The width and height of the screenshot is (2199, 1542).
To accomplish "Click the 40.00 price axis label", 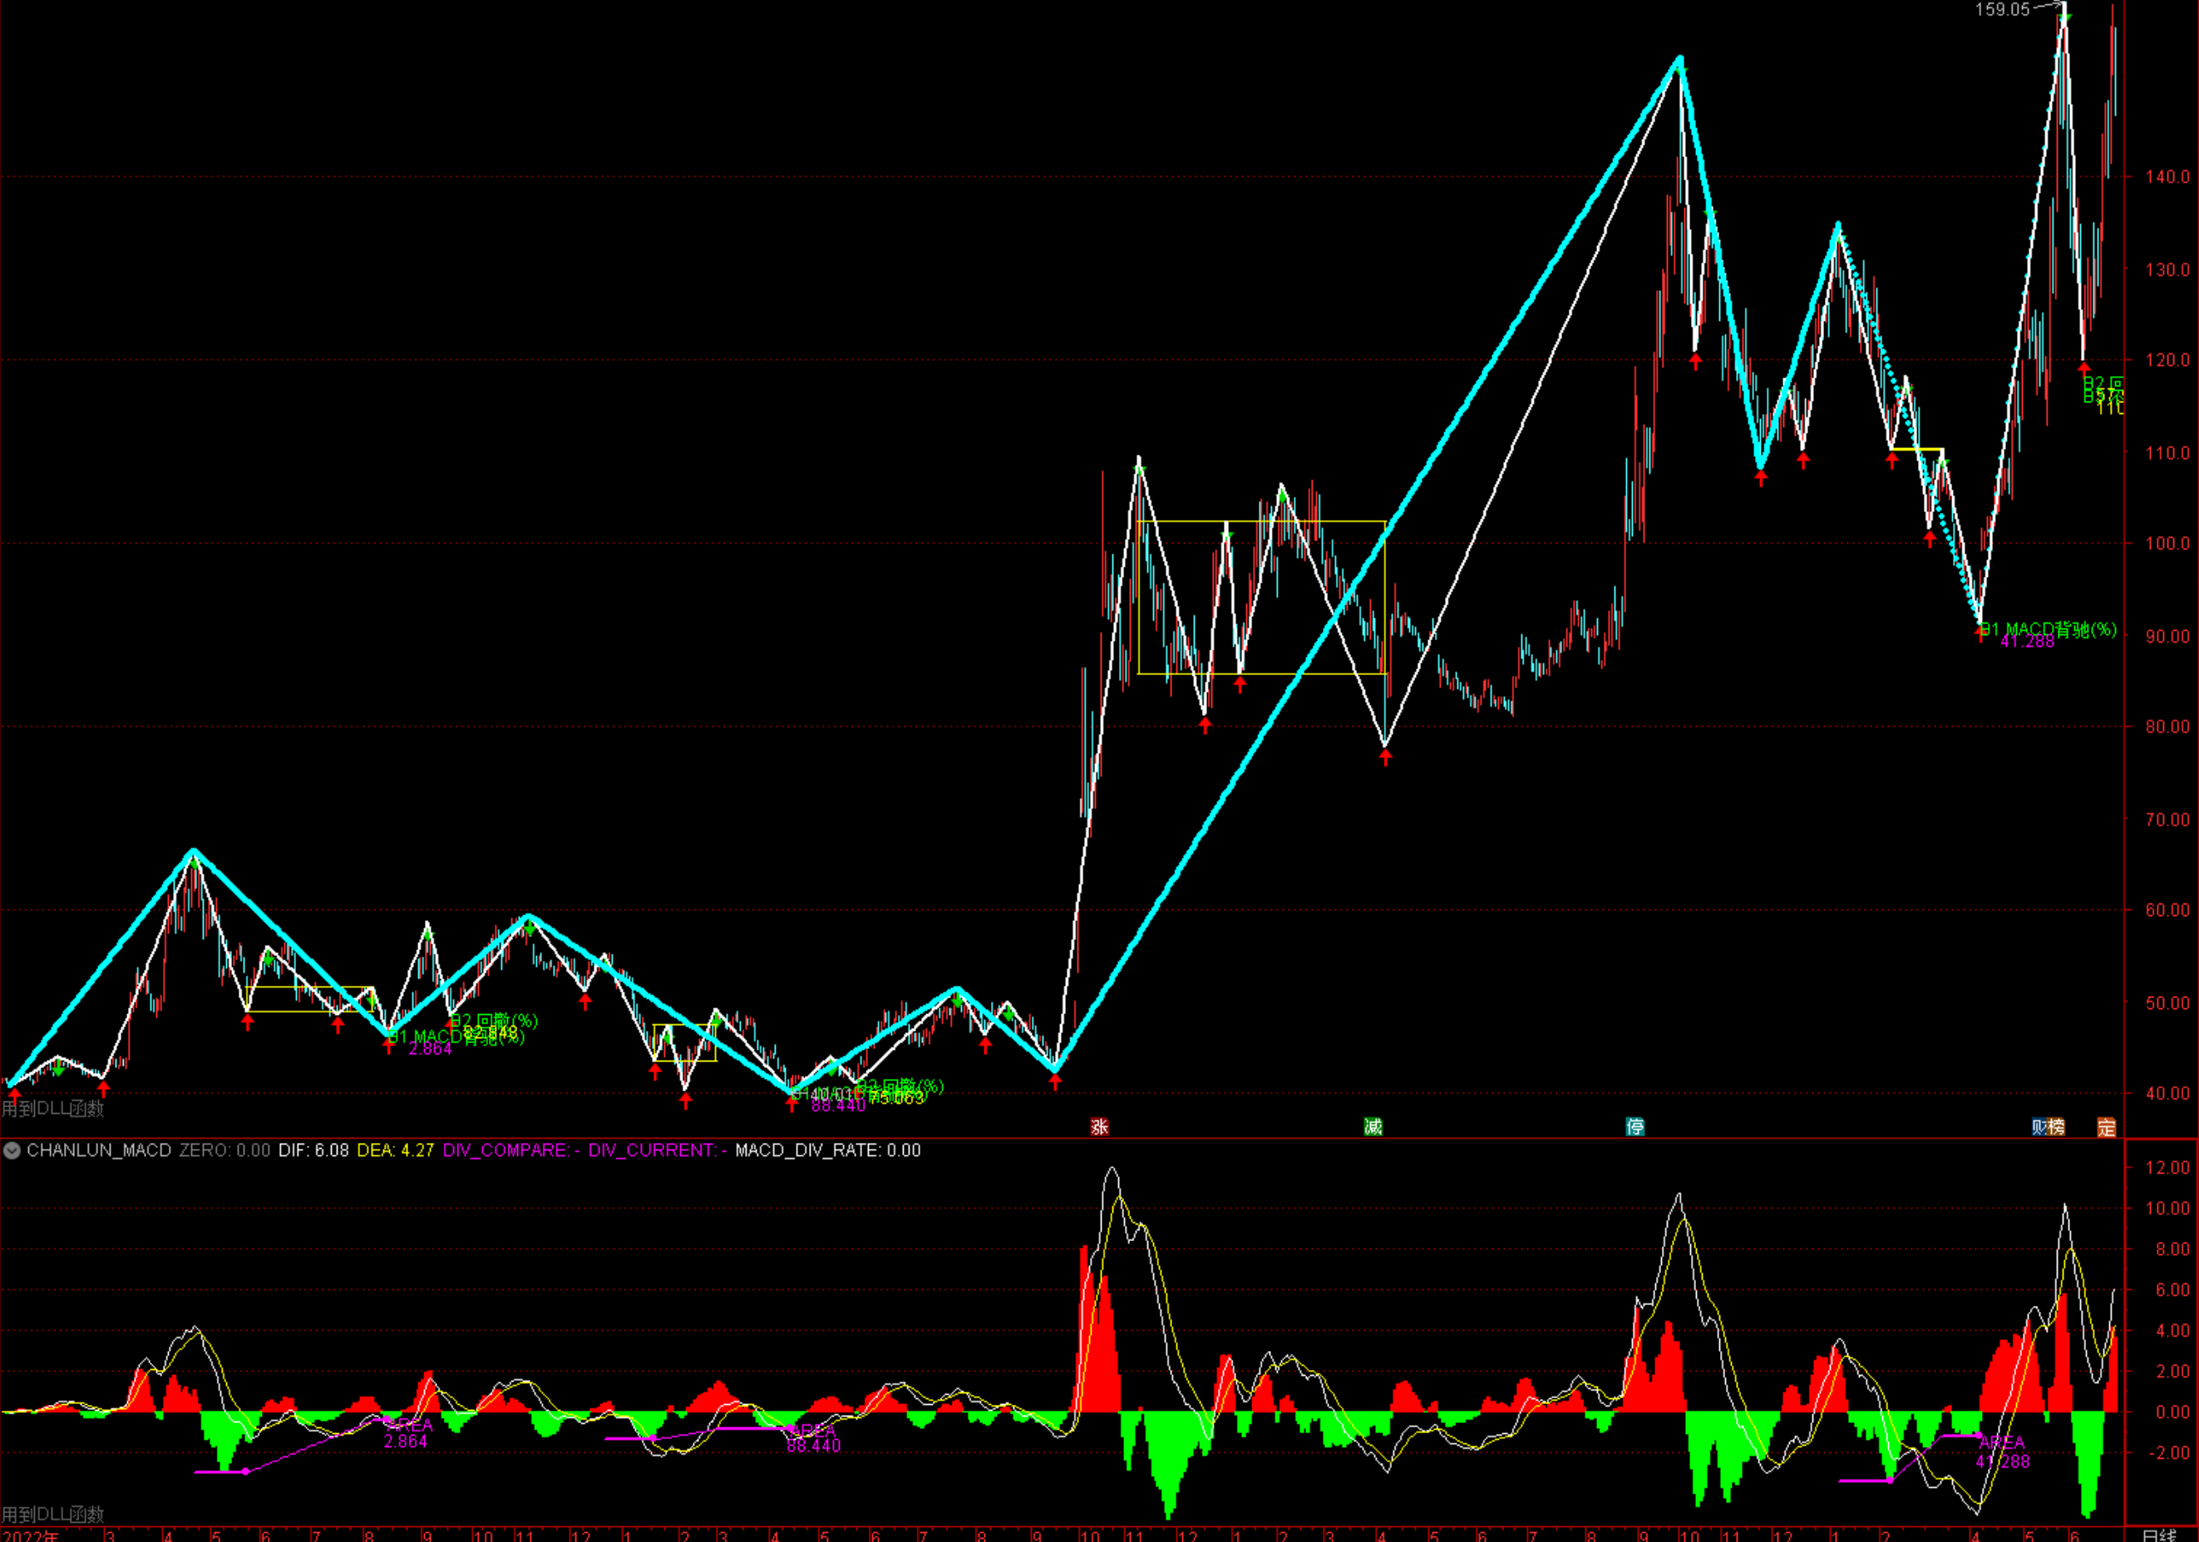I will tap(2167, 1093).
